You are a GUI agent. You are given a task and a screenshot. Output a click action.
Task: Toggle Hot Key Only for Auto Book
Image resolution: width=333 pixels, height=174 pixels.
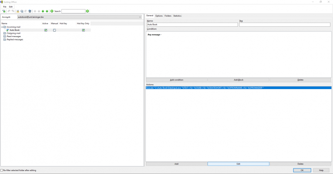(x=83, y=30)
